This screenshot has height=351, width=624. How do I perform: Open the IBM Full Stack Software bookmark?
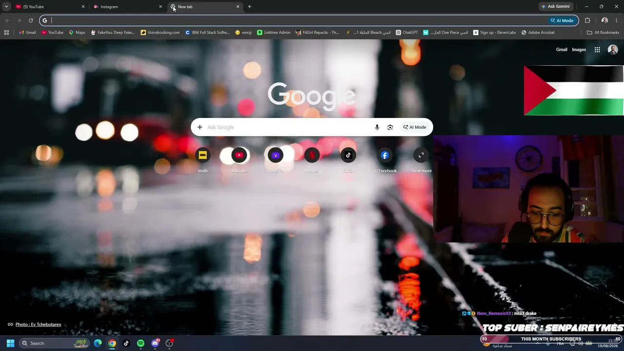click(207, 33)
